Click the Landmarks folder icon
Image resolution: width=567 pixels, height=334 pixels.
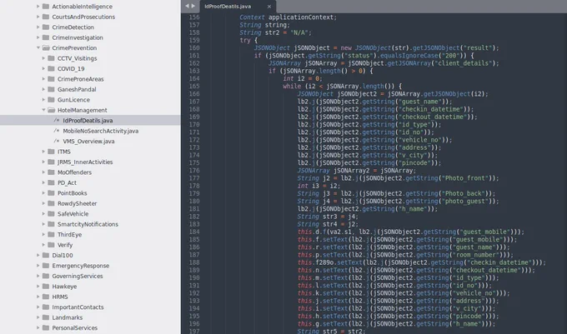point(46,317)
